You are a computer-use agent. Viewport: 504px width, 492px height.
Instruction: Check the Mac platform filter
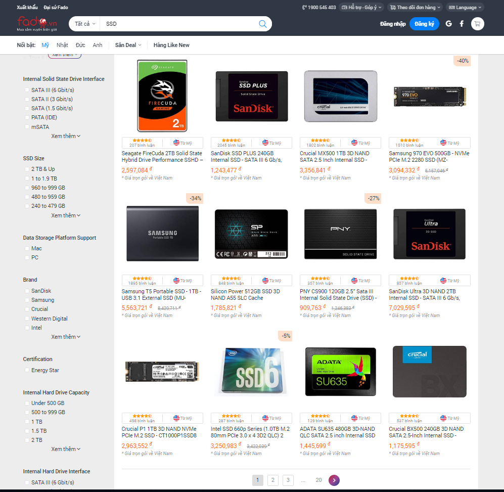pos(27,248)
